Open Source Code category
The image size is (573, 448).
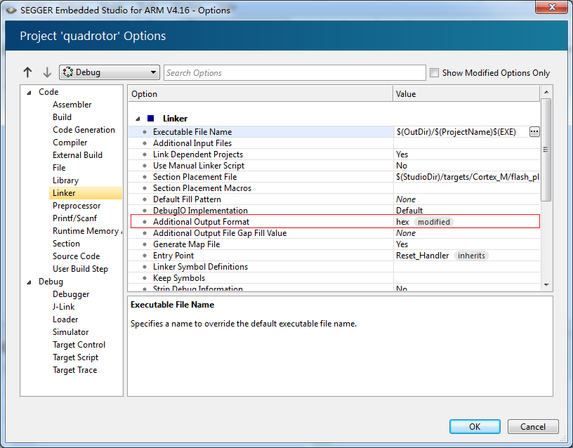point(76,256)
